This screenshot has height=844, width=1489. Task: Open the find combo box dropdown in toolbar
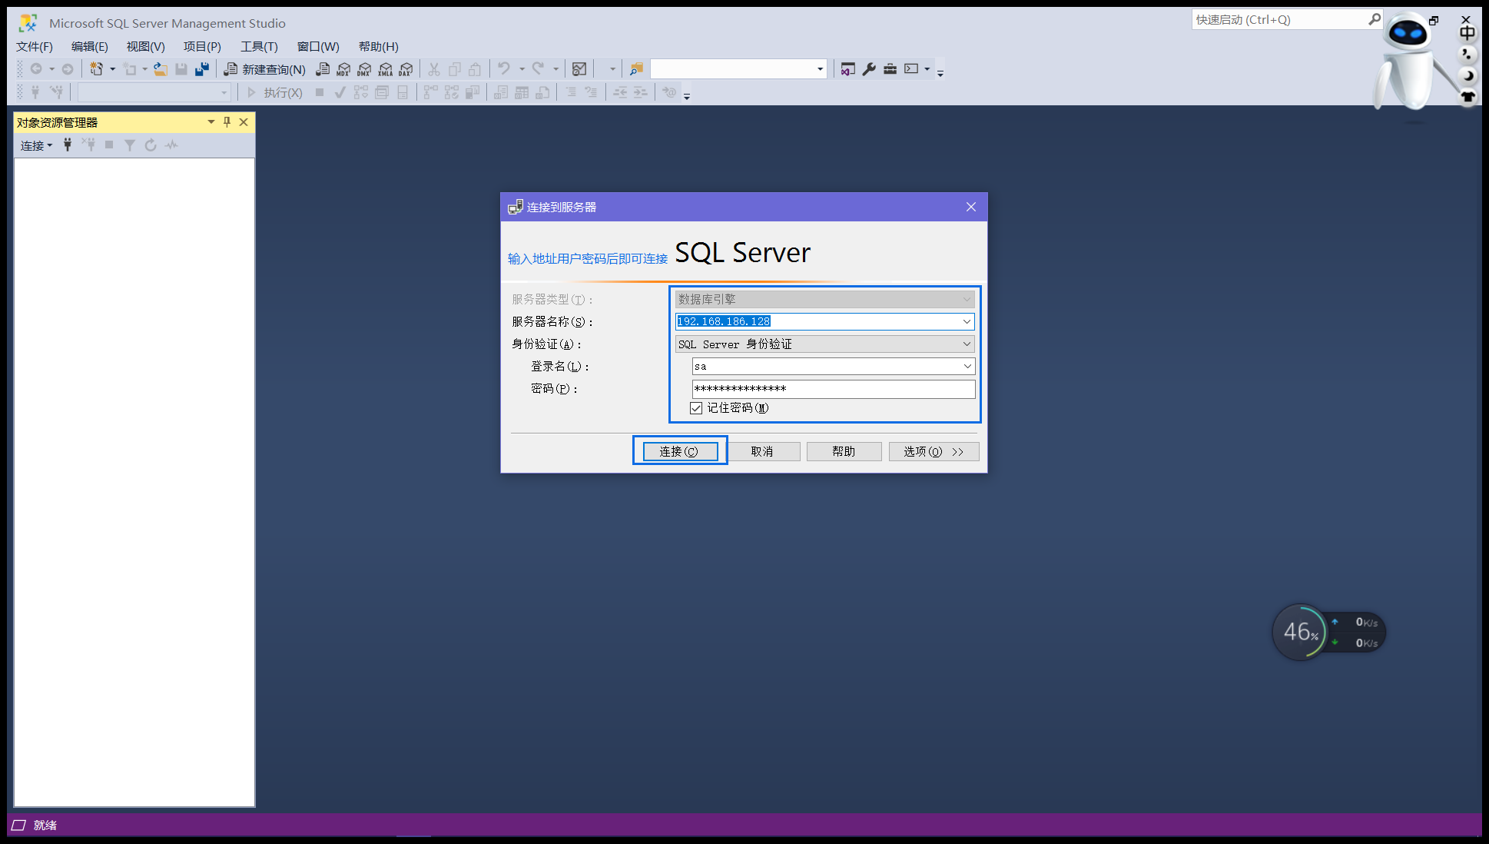click(x=820, y=69)
